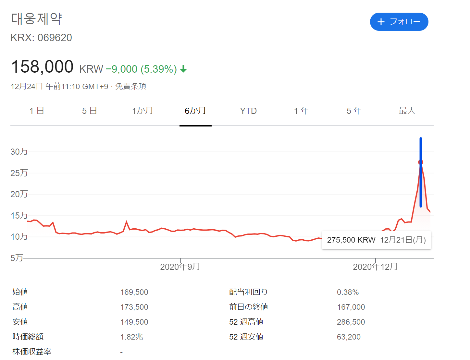Click the フォロー follow button
This screenshot has width=470, height=360.
399,22
